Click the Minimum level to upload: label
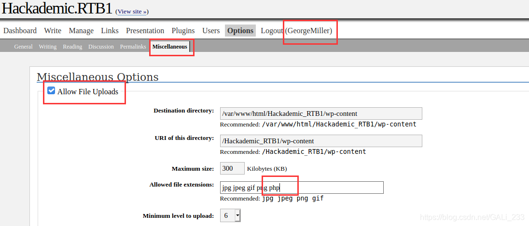This screenshot has width=529, height=226. click(179, 215)
